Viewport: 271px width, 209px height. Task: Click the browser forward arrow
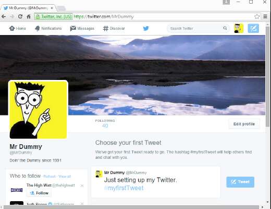coord(12,17)
